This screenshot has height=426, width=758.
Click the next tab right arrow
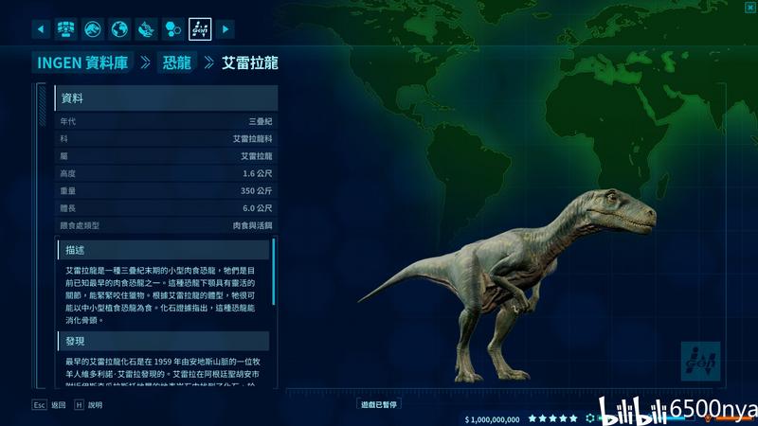tap(226, 29)
